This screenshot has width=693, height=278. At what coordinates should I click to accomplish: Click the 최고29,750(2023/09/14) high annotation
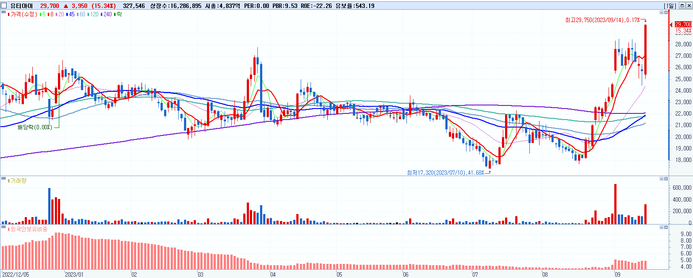coord(602,20)
